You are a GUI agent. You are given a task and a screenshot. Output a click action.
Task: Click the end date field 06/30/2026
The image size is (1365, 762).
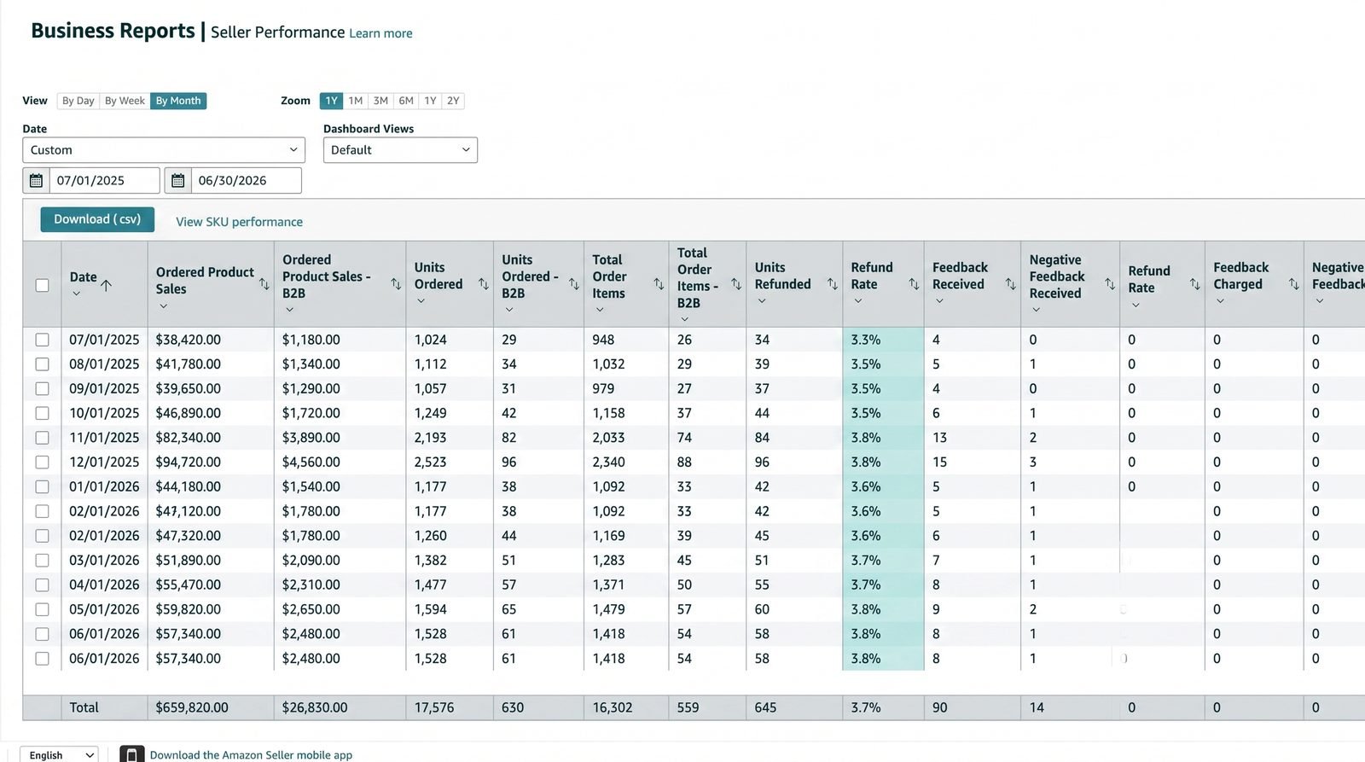click(x=246, y=181)
